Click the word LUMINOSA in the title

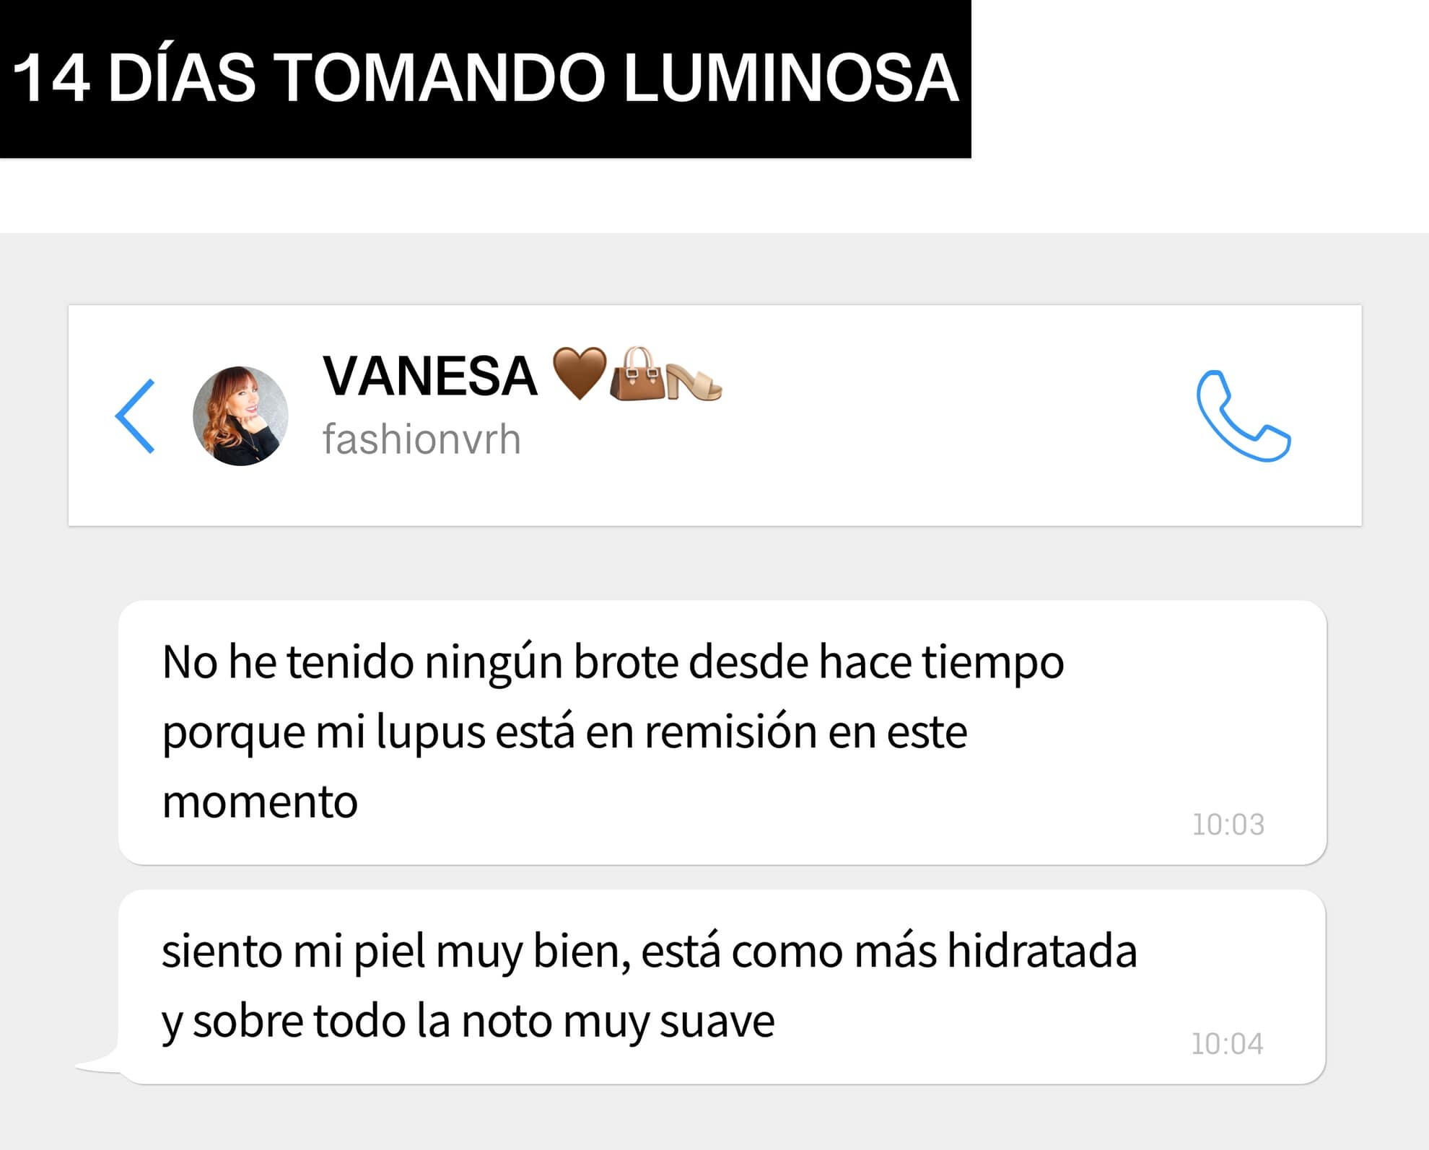(791, 78)
